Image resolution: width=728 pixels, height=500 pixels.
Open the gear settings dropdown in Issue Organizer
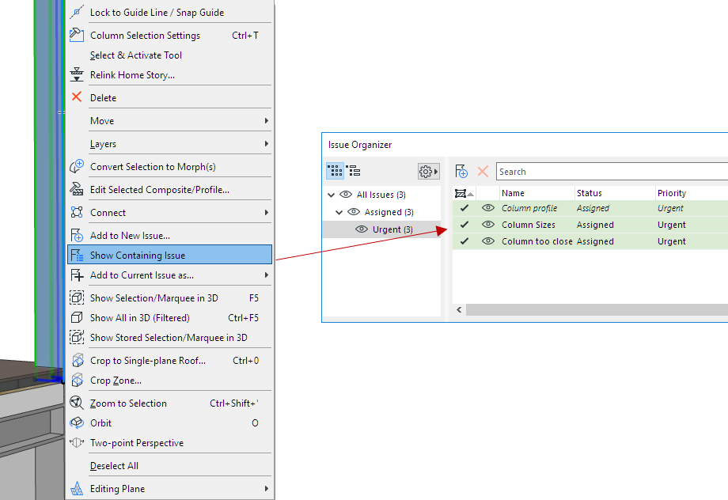[428, 172]
